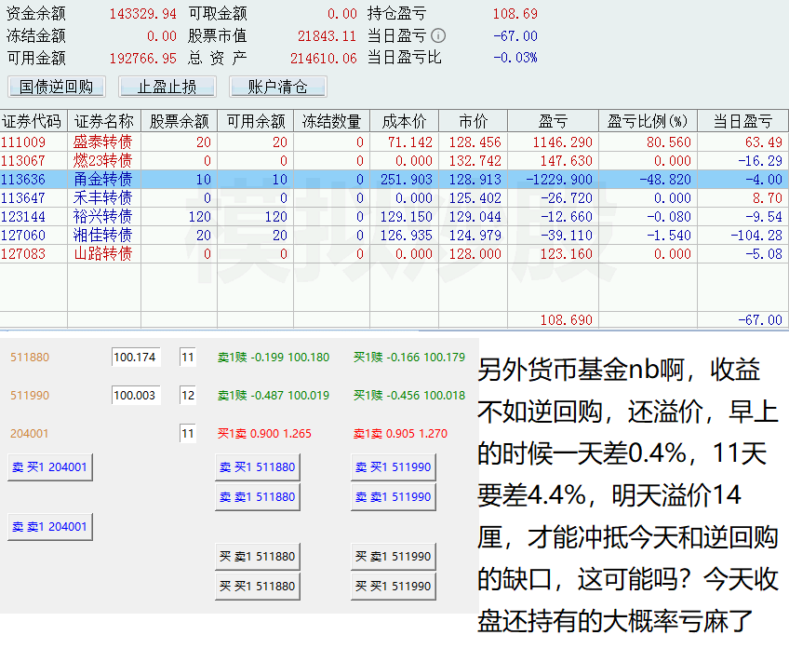Click the 511990 price field showing 100.003
The image size is (789, 662).
click(x=136, y=396)
